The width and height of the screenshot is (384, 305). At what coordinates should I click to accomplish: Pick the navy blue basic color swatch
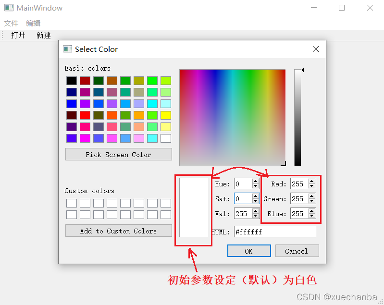72,92
